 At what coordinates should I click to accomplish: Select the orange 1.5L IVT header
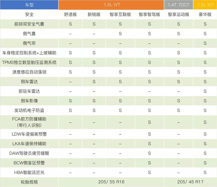point(111,5)
